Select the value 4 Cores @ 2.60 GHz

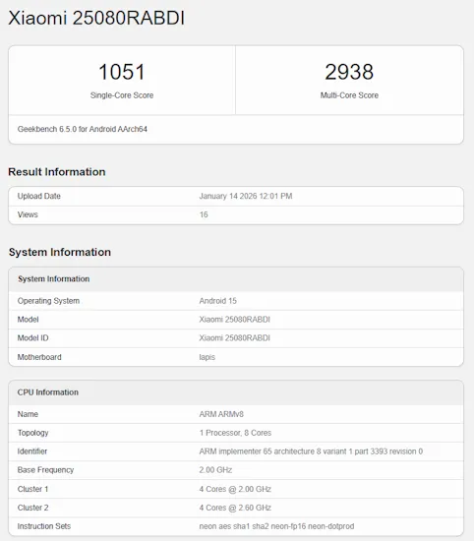[x=235, y=508]
